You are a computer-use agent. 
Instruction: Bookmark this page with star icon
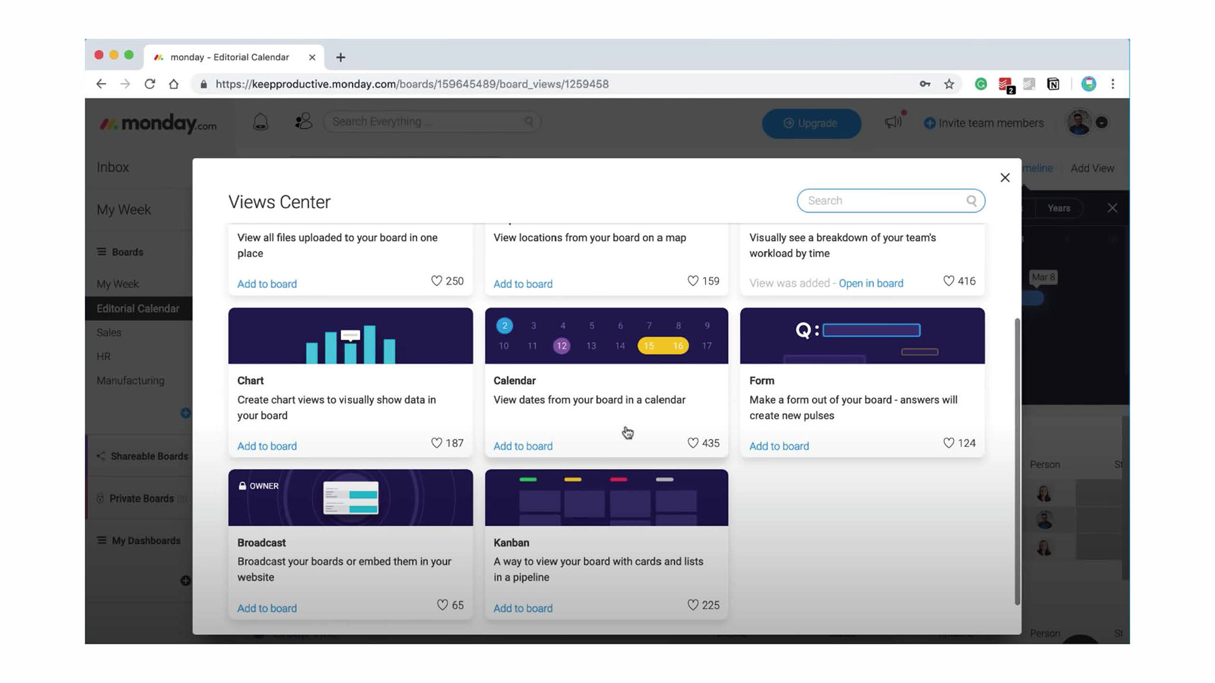coord(949,84)
